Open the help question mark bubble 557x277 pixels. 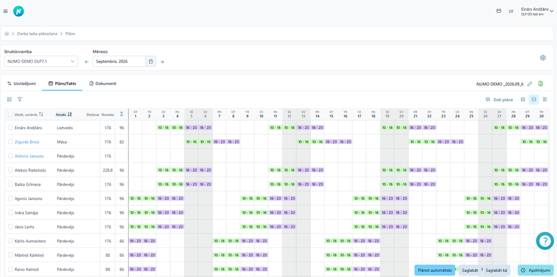[545, 241]
